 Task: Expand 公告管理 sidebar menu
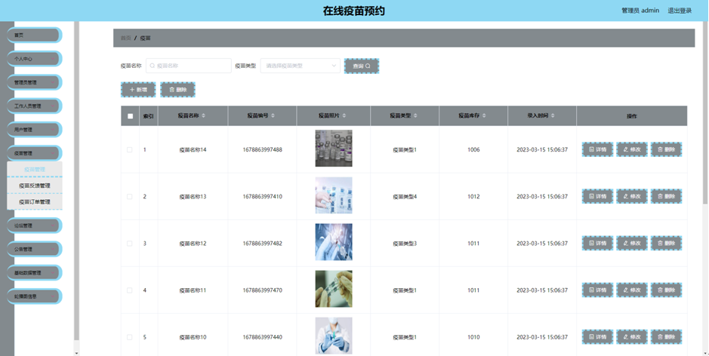[x=35, y=249]
